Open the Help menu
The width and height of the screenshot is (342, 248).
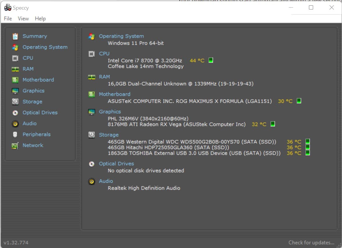(x=40, y=18)
